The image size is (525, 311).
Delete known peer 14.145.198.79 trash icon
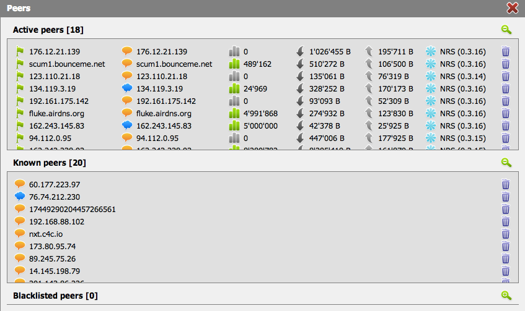pos(506,271)
